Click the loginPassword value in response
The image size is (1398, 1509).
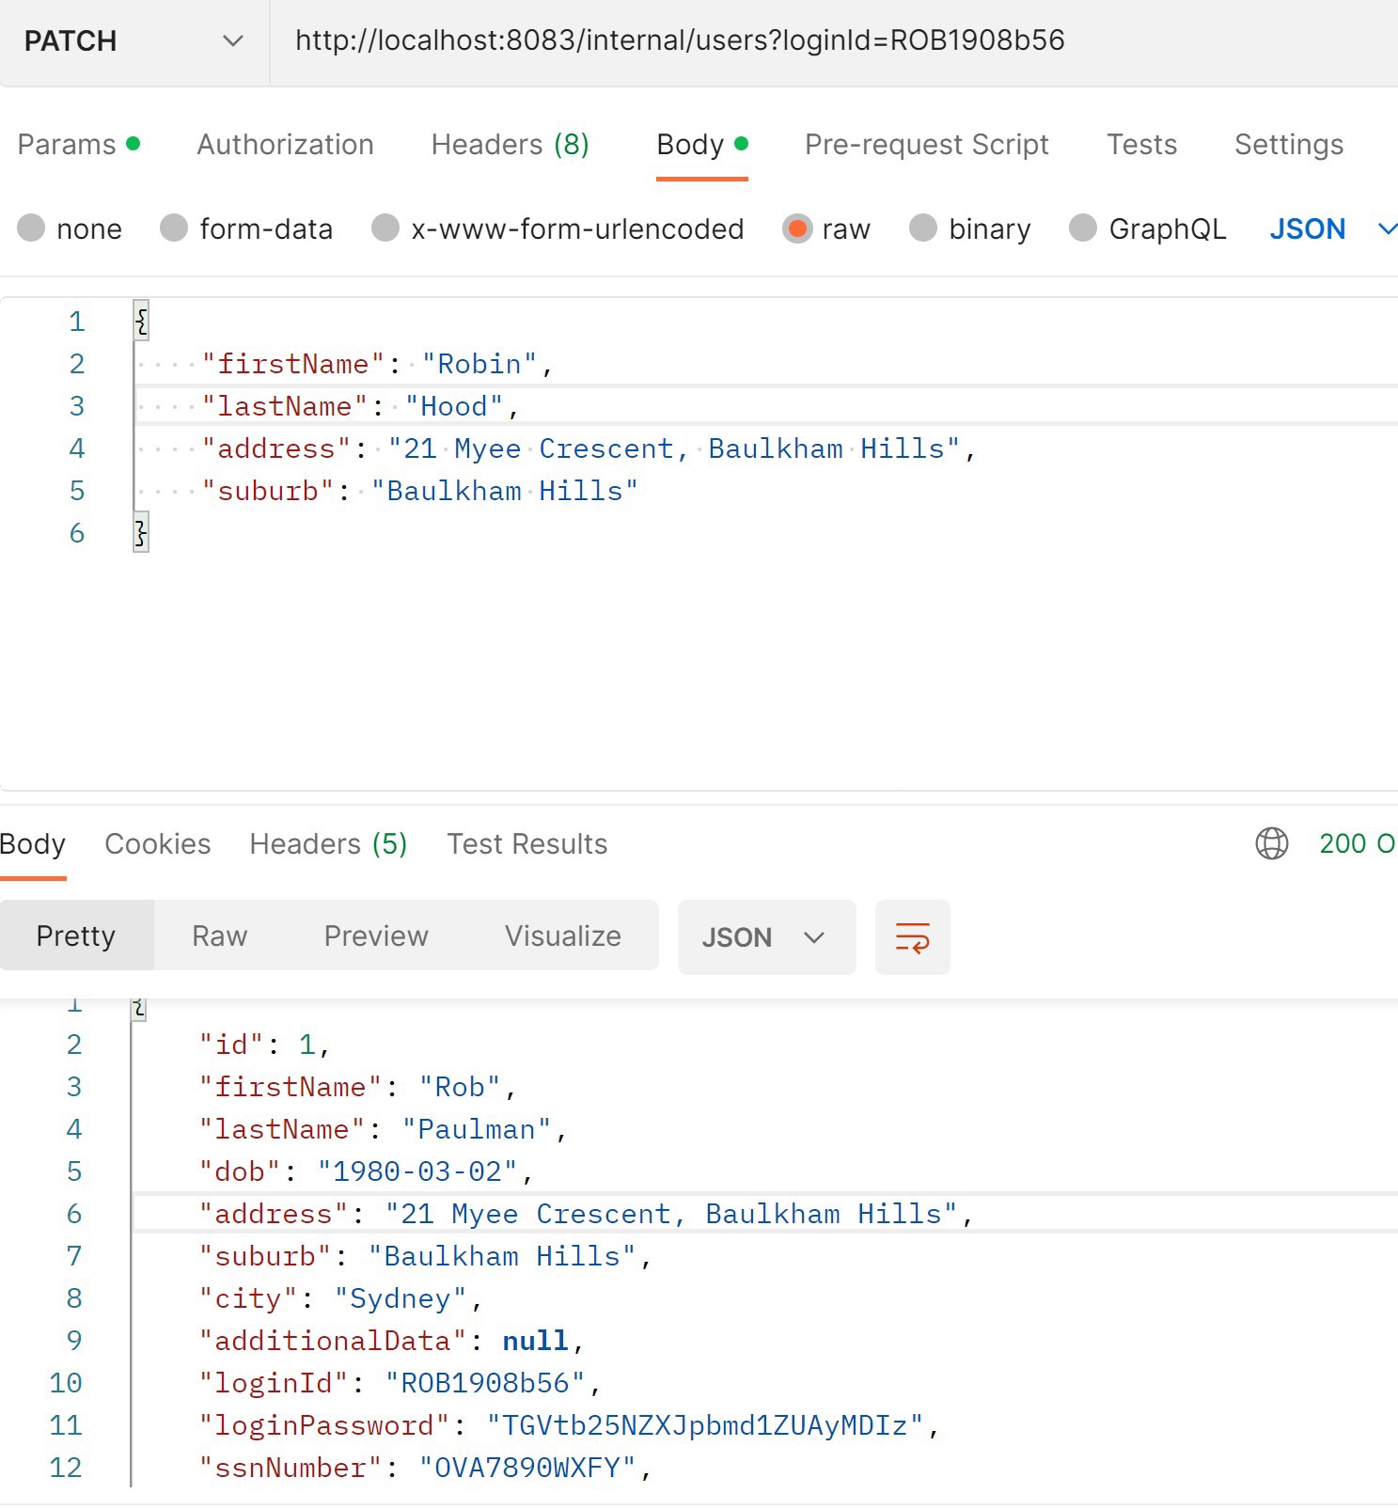click(705, 1425)
